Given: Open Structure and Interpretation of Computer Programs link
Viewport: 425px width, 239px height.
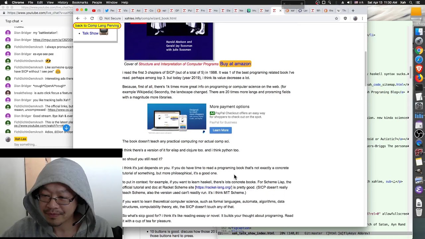Looking at the screenshot, I should (x=178, y=64).
